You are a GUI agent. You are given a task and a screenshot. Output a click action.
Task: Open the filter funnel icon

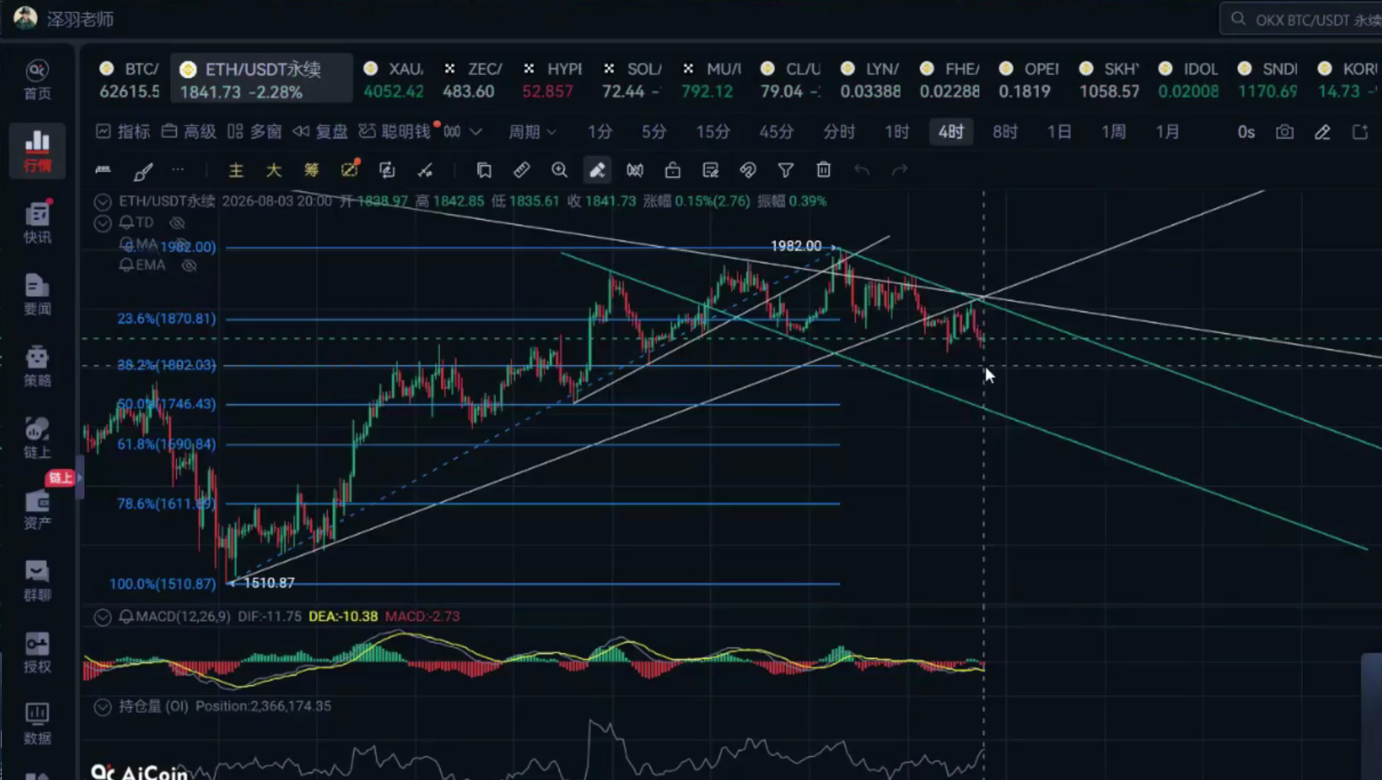(785, 170)
